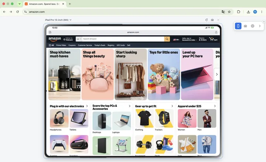Expand Score the top PCs & Accessories arrow
The height and width of the screenshot is (162, 266).
(130, 106)
